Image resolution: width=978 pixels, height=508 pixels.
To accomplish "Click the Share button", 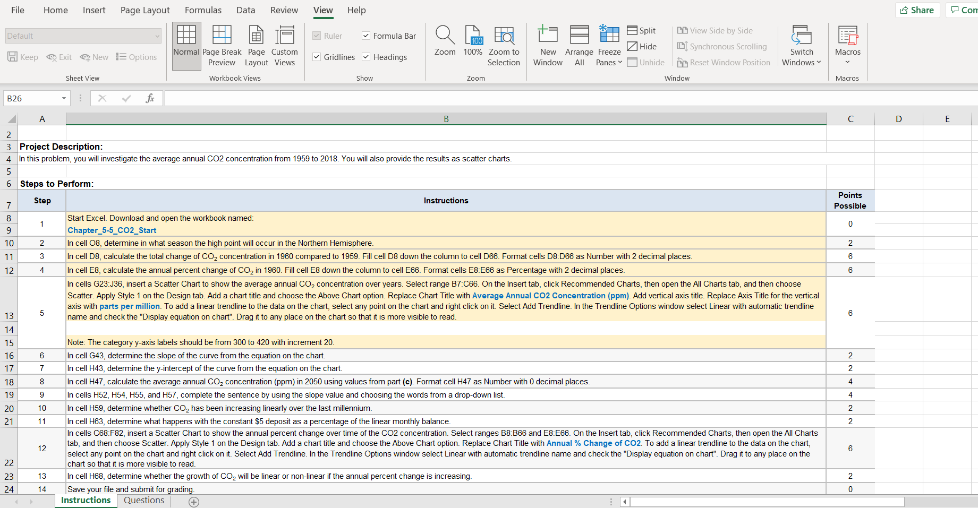I will pyautogui.click(x=917, y=10).
